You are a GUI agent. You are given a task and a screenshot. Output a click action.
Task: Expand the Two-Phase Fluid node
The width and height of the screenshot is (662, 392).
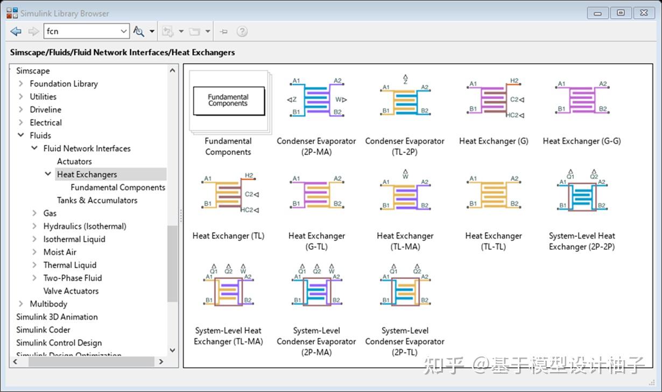point(34,278)
